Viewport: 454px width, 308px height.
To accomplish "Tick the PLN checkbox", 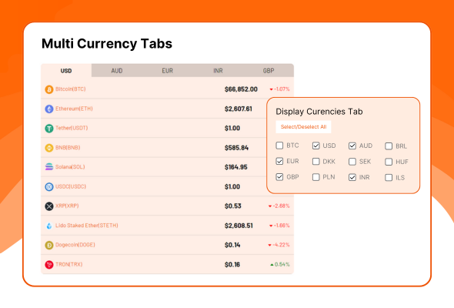I will tap(316, 177).
